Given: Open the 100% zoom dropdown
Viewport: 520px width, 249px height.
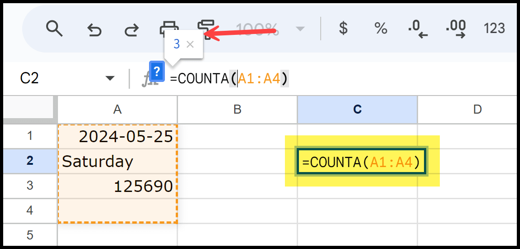Looking at the screenshot, I should point(270,29).
